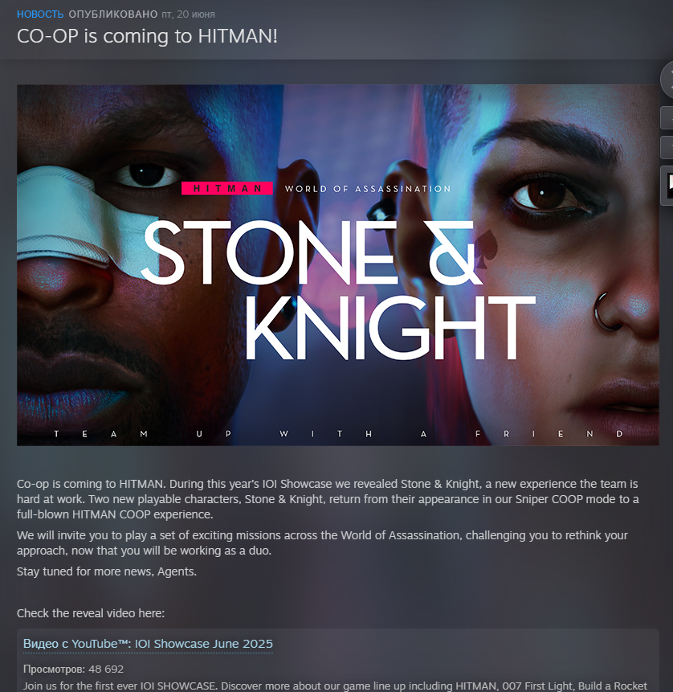Image resolution: width=673 pixels, height=692 pixels.
Task: Click the pink HITMAN logo in the banner
Action: (227, 188)
